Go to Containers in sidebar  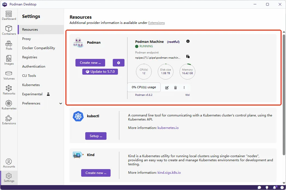tap(9, 30)
